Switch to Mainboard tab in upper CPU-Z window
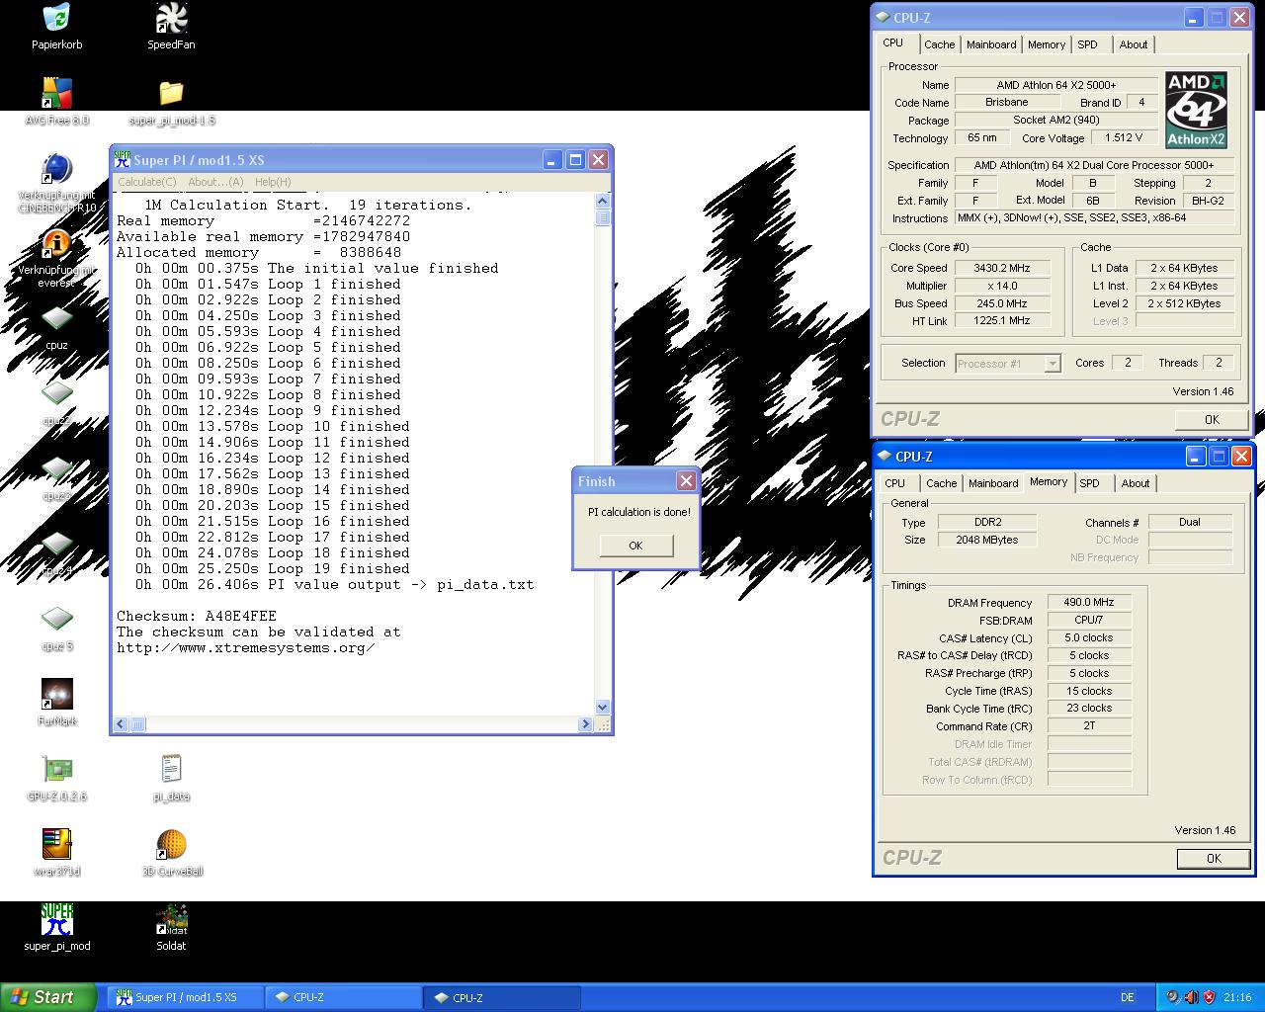The image size is (1265, 1012). point(991,44)
